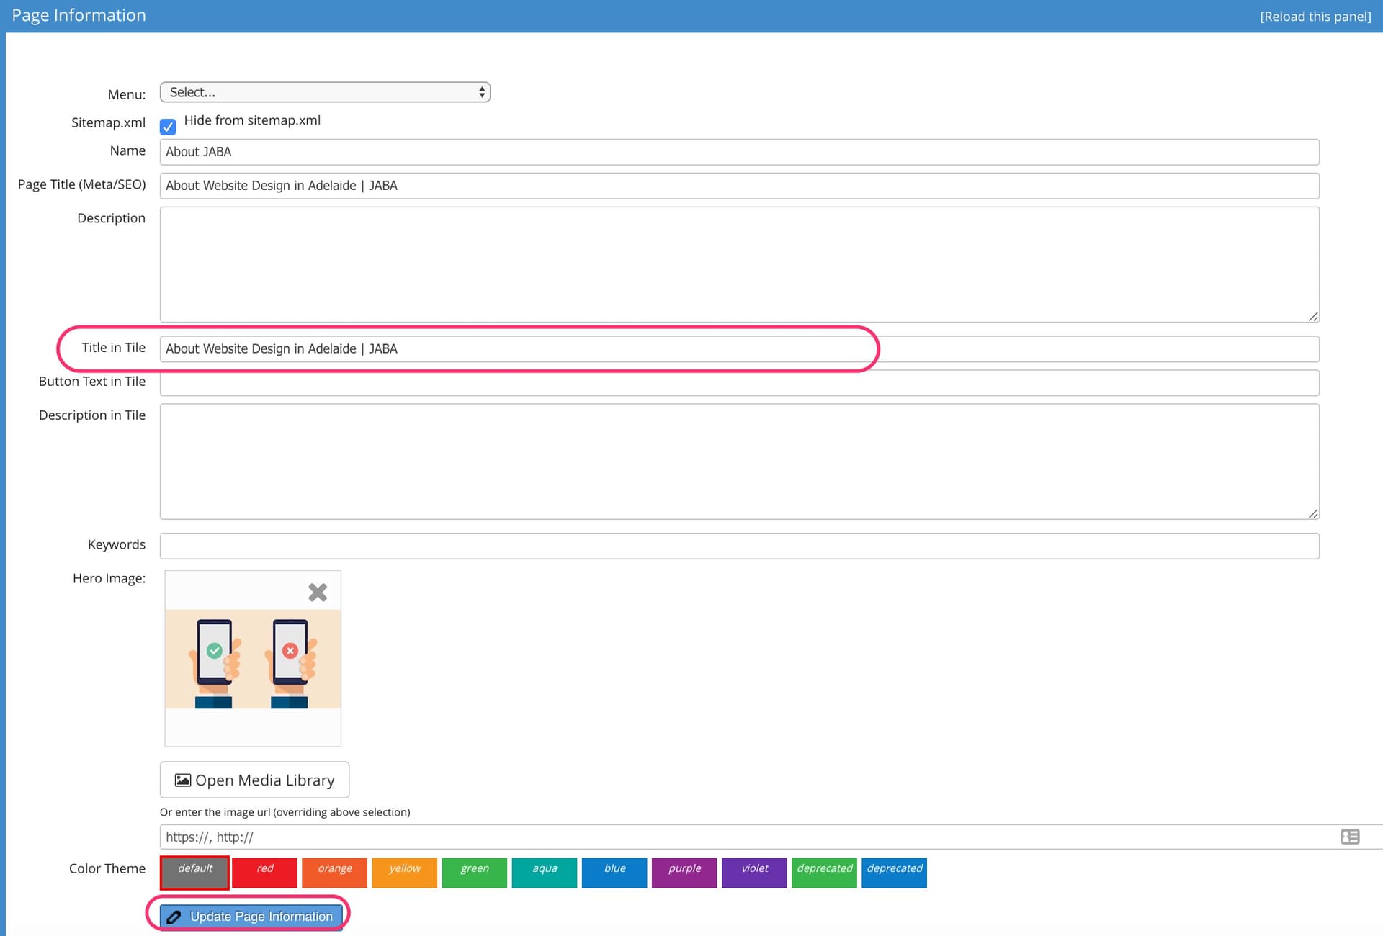Screen dimensions: 1383x936
Task: Click the Page Information header title
Action: 79,15
